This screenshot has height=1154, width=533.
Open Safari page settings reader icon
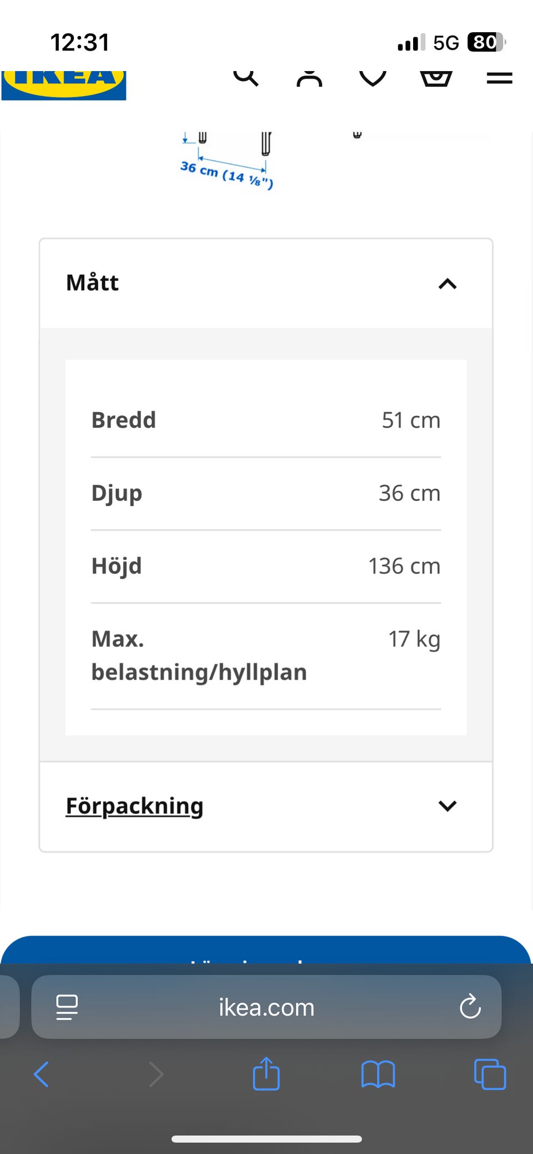click(67, 1007)
